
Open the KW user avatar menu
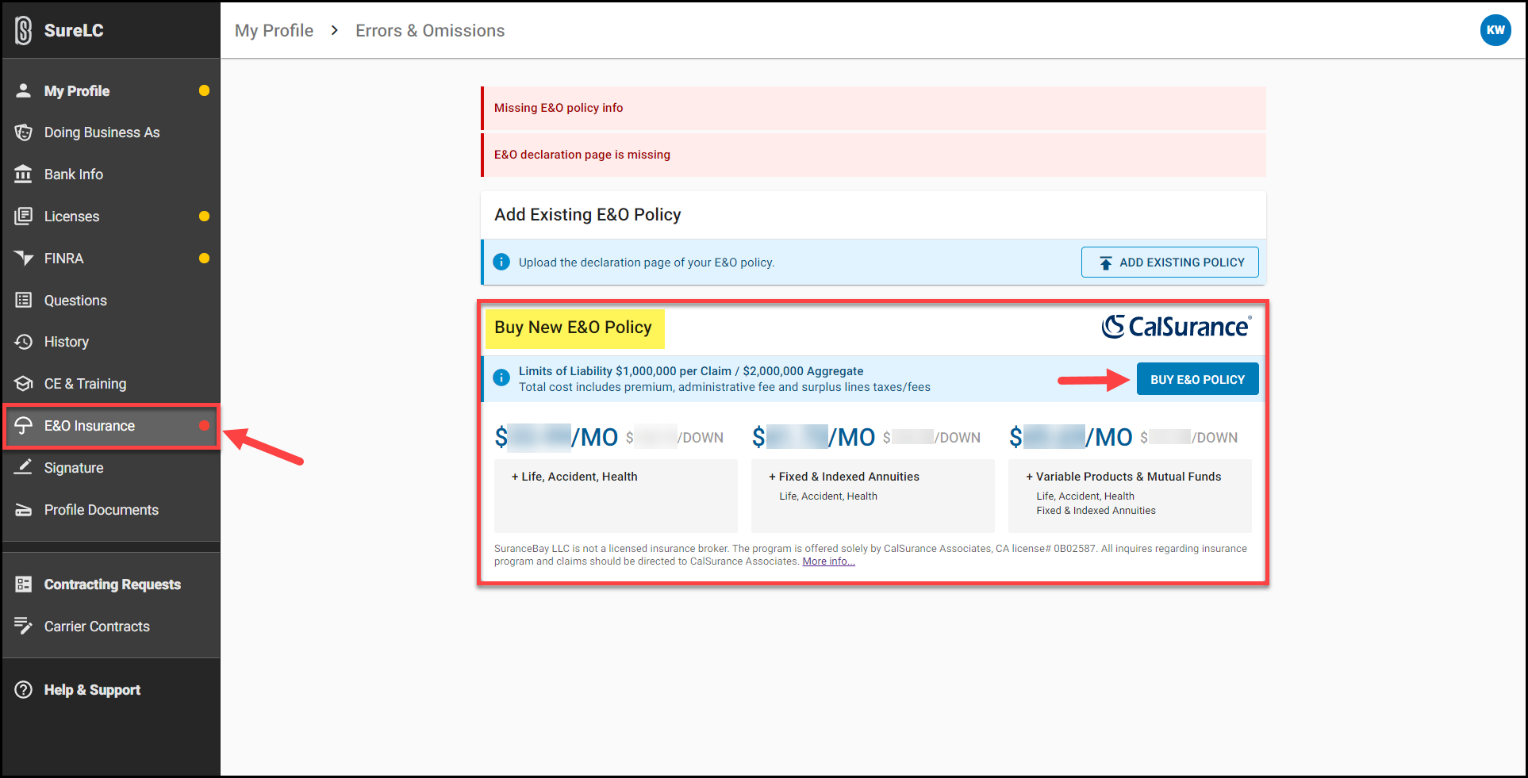coord(1495,30)
